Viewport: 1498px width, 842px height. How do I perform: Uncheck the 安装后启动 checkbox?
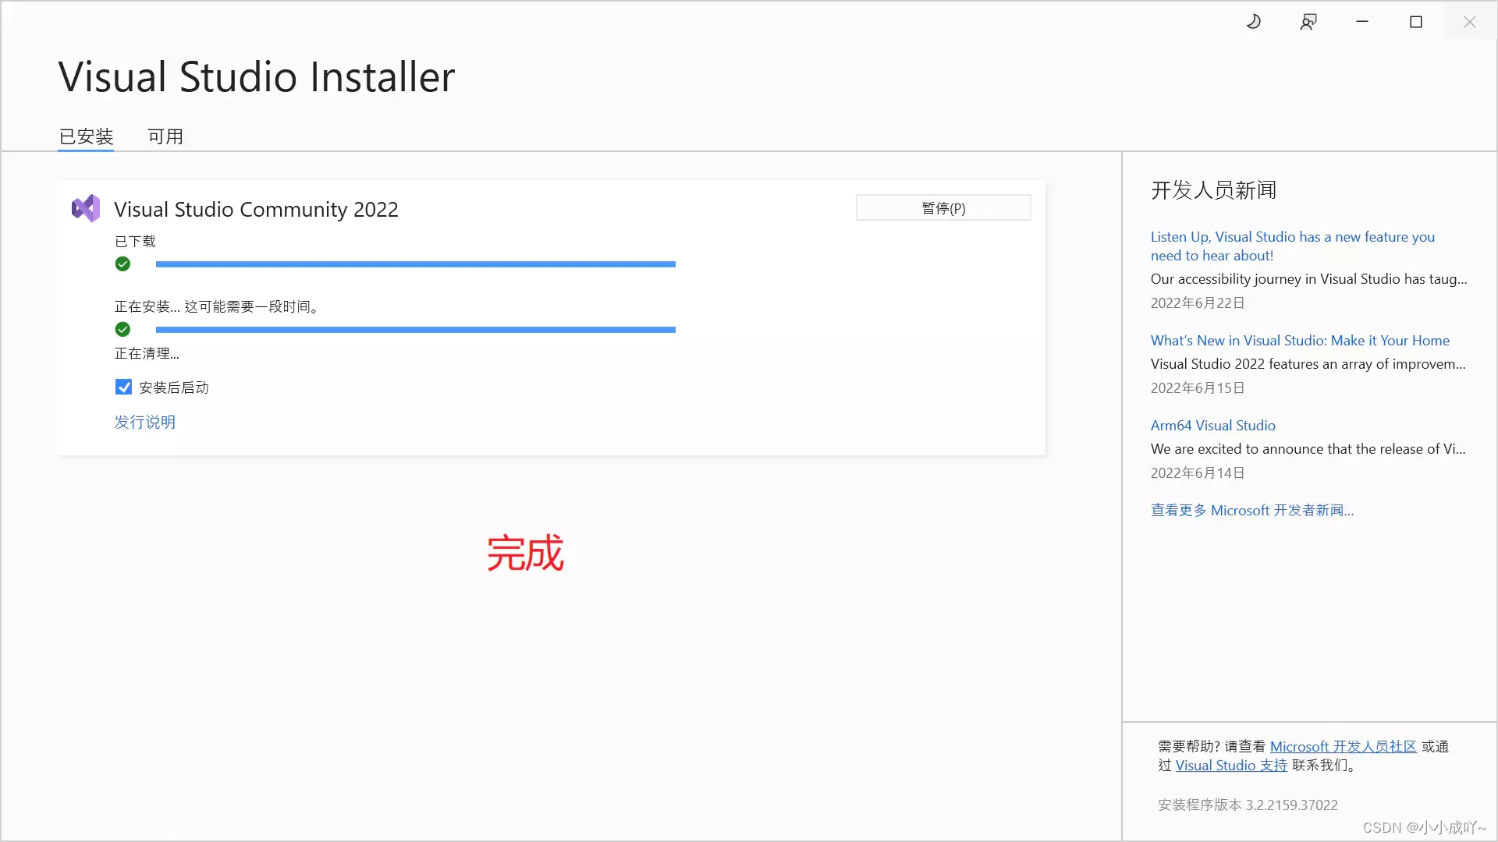[123, 387]
